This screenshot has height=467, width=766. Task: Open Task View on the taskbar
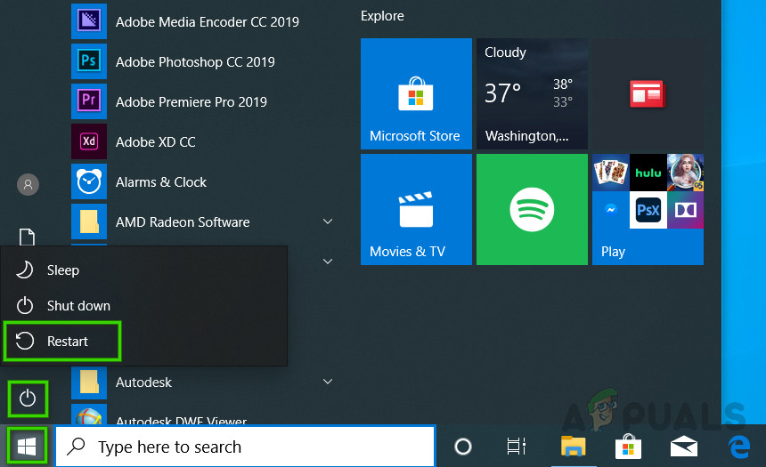pos(517,446)
